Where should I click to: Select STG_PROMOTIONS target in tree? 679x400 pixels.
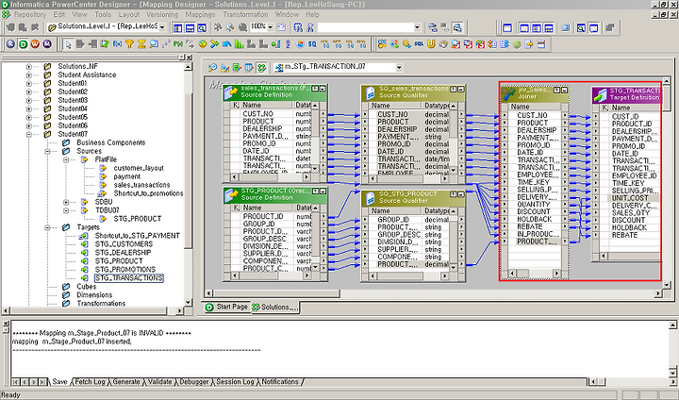tap(124, 270)
